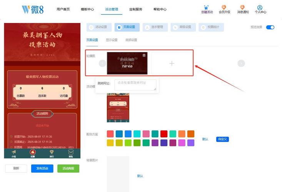Select the red color swatch
The image size is (282, 192).
[164, 134]
